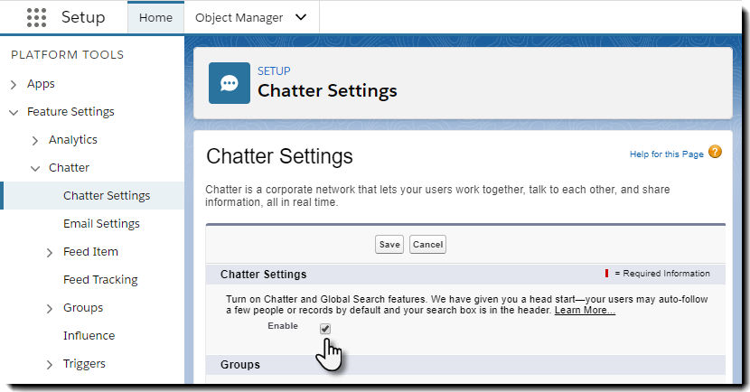Collapse the Chatter tree node

tap(35, 168)
